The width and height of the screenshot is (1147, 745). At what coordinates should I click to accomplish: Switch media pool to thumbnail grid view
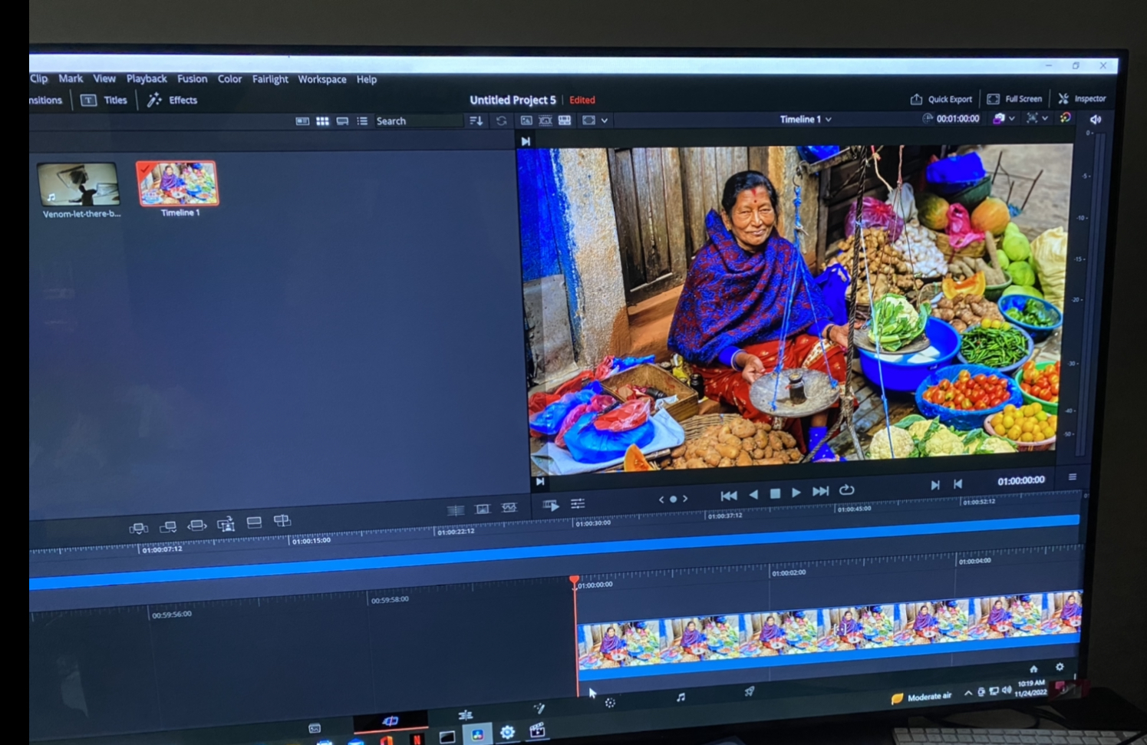(322, 121)
